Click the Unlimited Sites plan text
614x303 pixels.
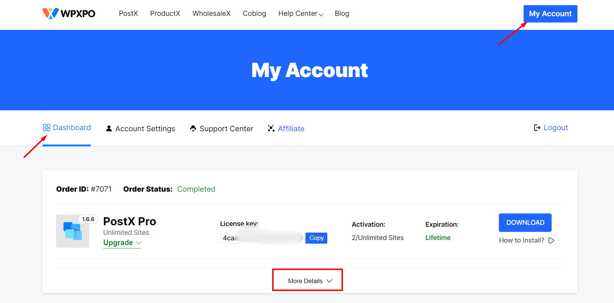(126, 233)
